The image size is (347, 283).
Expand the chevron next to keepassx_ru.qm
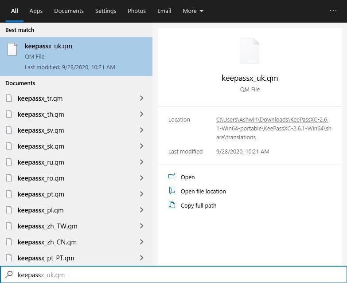tap(141, 162)
